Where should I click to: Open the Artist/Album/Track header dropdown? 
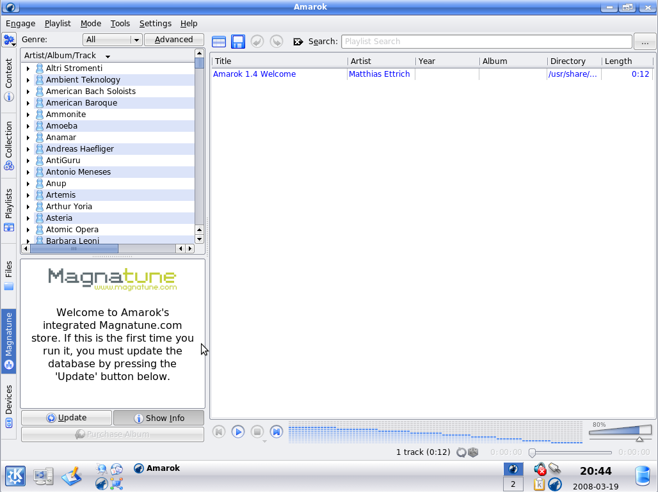(108, 56)
